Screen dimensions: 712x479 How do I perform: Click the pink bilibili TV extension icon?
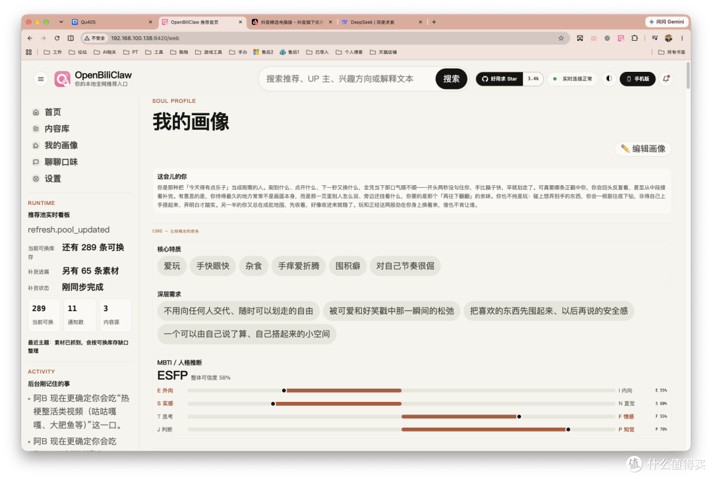[593, 38]
